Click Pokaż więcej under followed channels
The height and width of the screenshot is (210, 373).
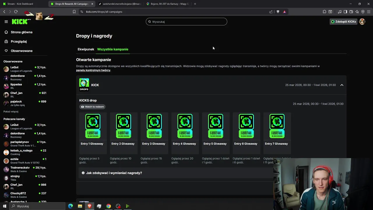[11, 111]
